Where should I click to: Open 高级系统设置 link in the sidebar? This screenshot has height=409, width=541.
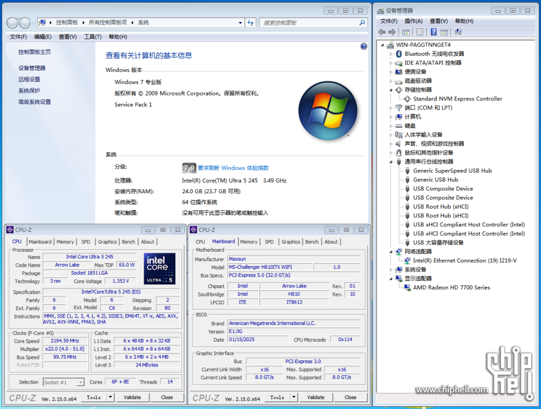[34, 102]
